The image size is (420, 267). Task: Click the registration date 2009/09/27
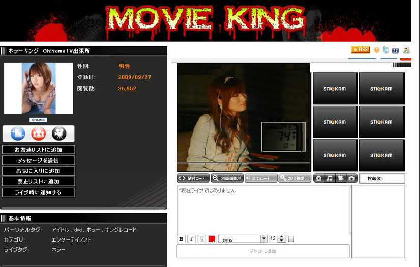pyautogui.click(x=135, y=77)
